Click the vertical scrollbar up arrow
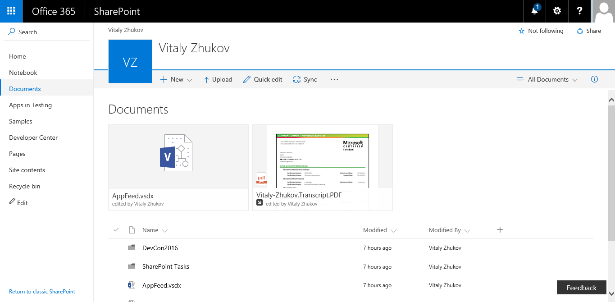Screen dimensions: 615x302 point(611,100)
